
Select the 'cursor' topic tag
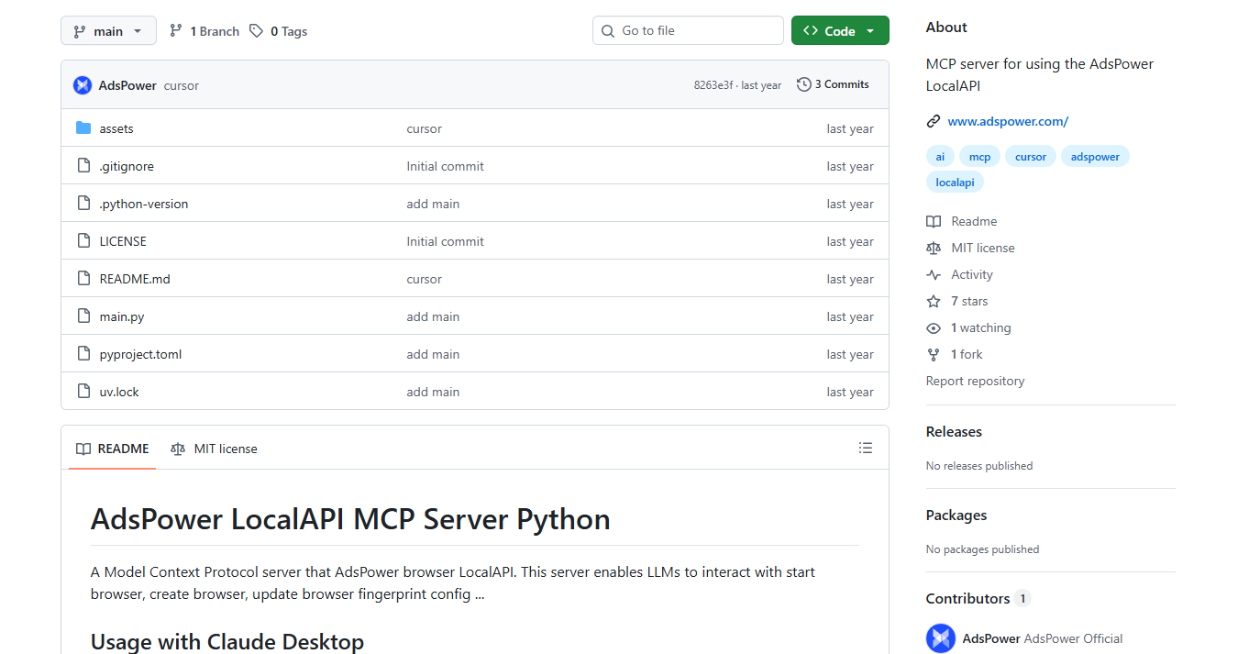[1031, 156]
